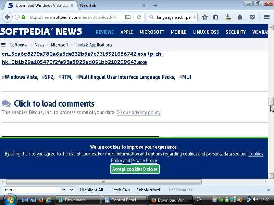The width and height of the screenshot is (274, 205).
Task: Open the Cookies Policy link
Action: tap(256, 154)
